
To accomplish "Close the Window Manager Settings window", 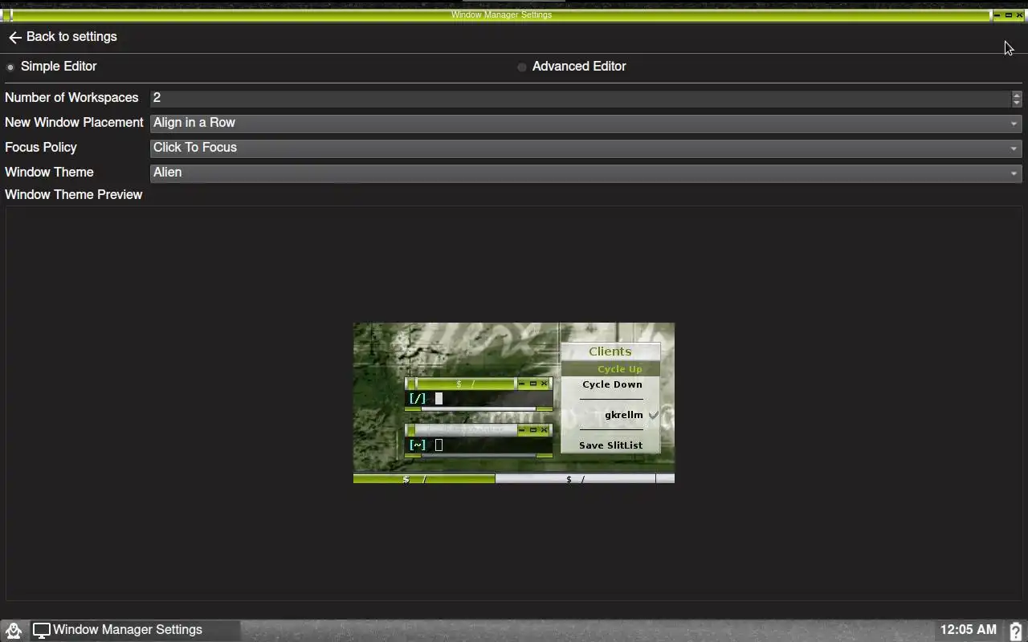I will pos(1020,15).
